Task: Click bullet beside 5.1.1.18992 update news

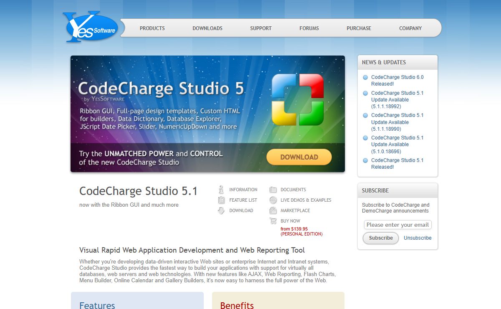Action: 365,93
